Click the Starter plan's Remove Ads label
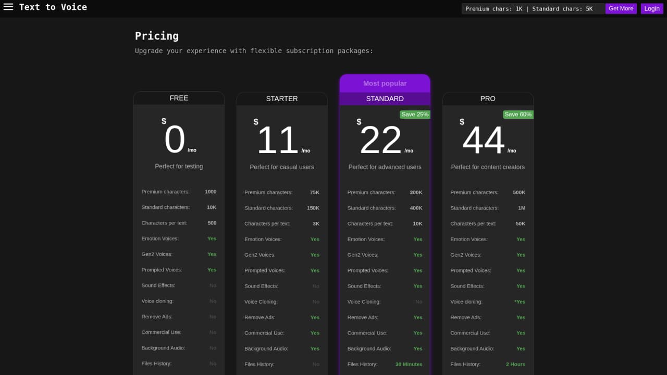The height and width of the screenshot is (375, 667). click(260, 317)
